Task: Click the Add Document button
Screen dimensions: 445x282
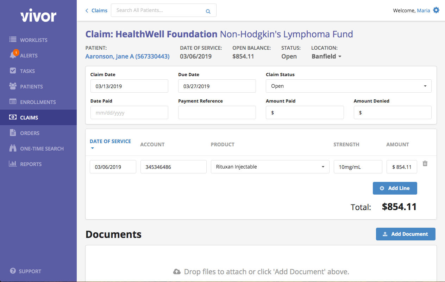Action: coord(406,234)
